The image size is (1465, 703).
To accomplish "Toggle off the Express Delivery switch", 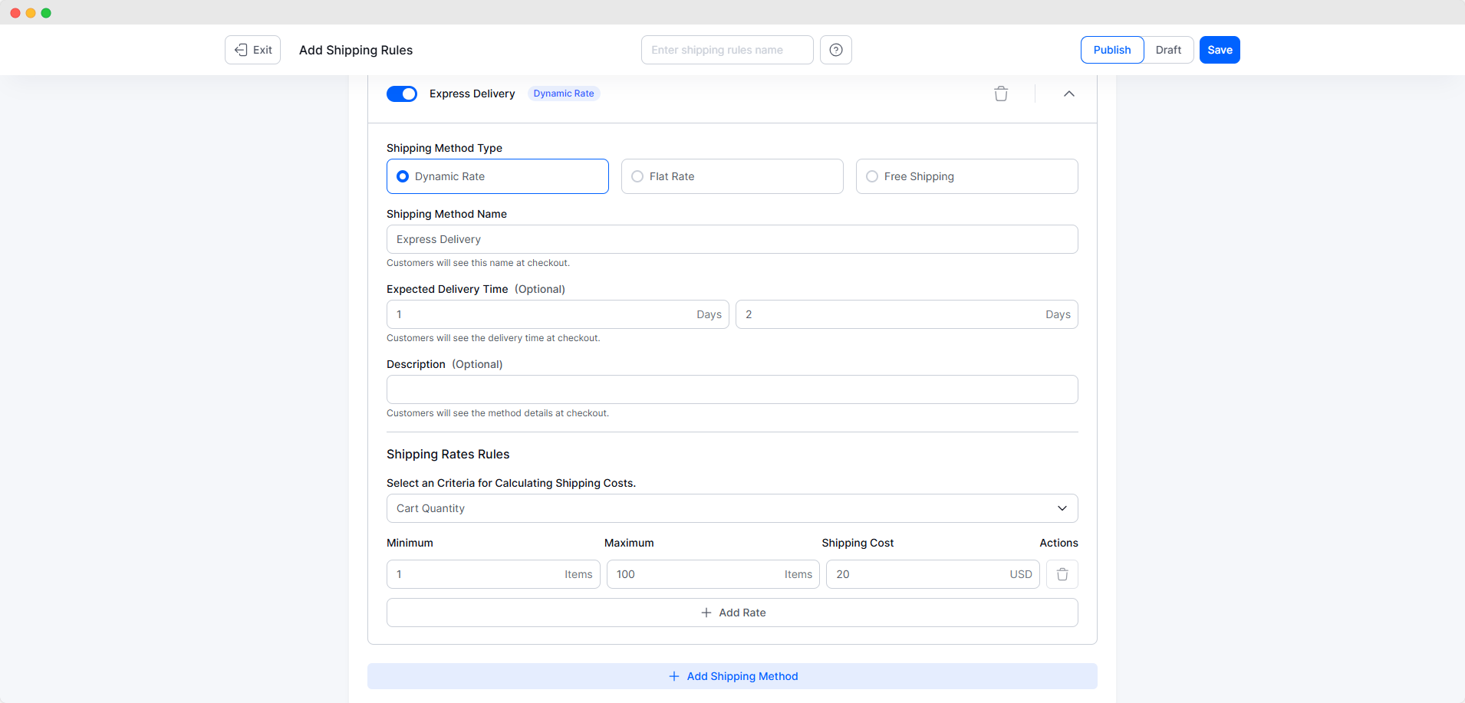I will [402, 94].
